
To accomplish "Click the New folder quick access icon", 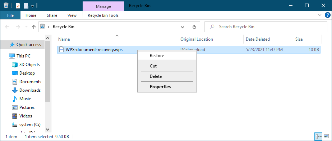I will (x=26, y=6).
